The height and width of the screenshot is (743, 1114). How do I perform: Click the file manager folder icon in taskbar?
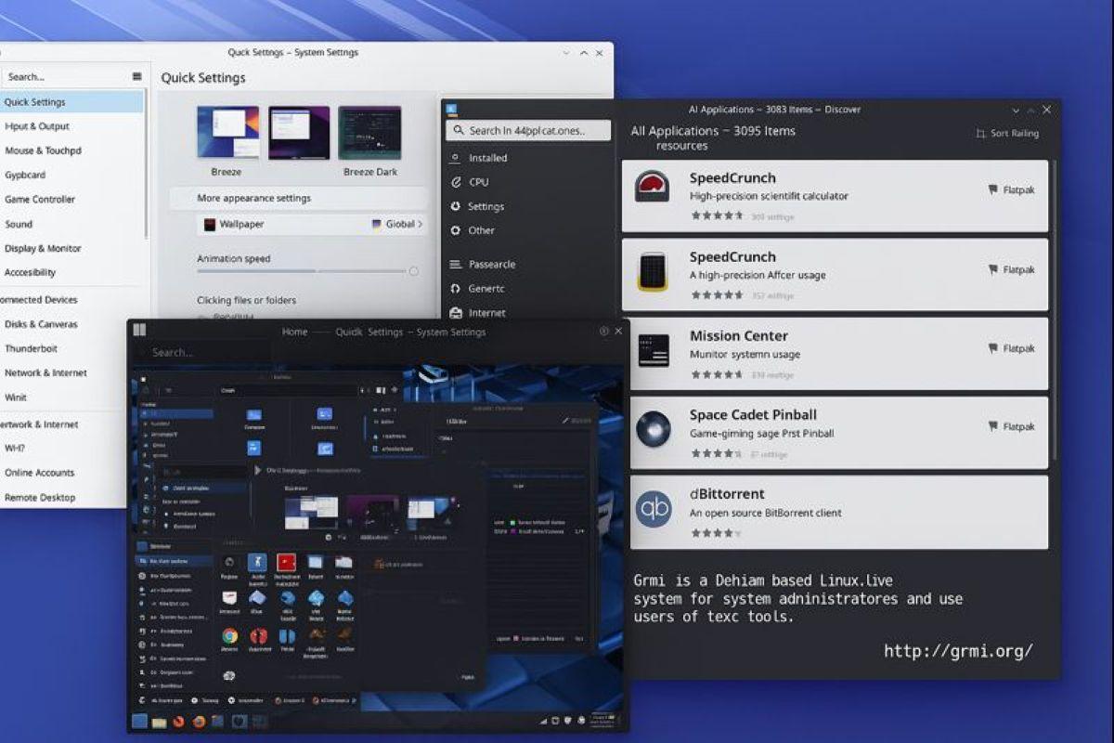159,722
